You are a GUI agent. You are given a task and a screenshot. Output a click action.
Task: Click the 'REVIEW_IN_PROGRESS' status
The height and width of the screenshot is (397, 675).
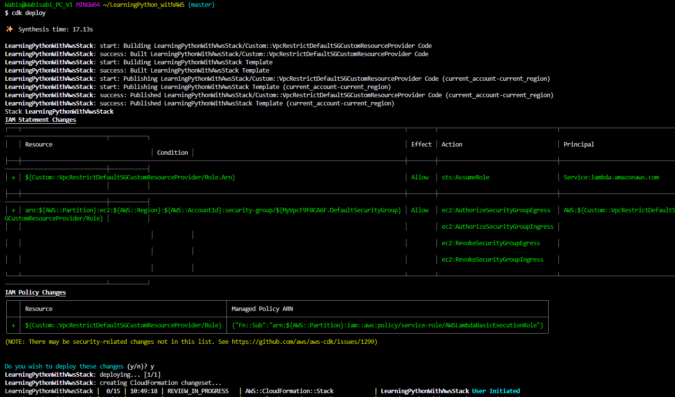click(x=198, y=391)
